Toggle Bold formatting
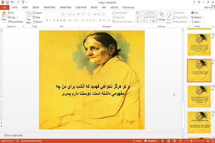The width and height of the screenshot is (215, 143). pyautogui.click(x=47, y=20)
